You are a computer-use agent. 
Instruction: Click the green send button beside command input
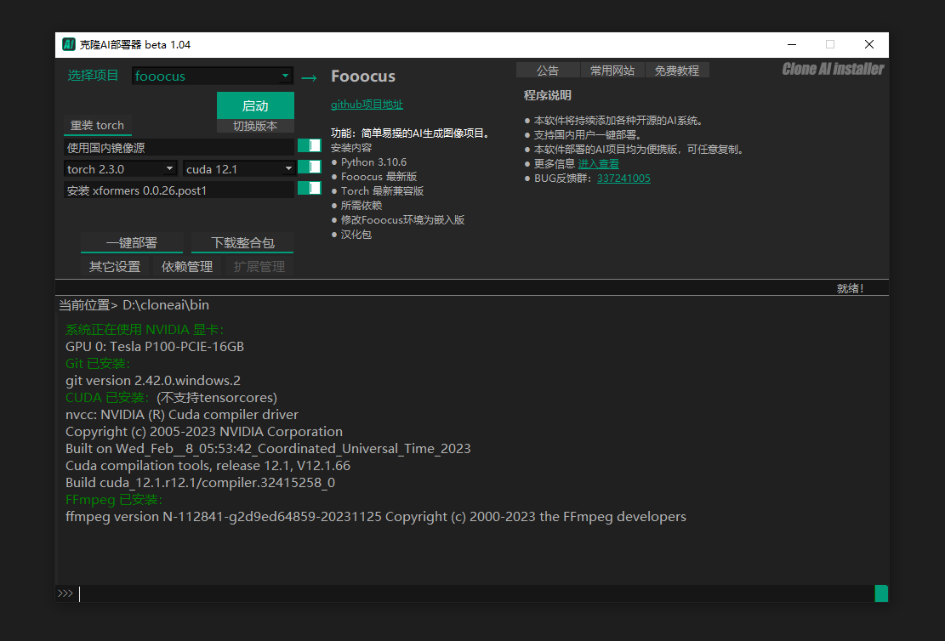[x=881, y=593]
